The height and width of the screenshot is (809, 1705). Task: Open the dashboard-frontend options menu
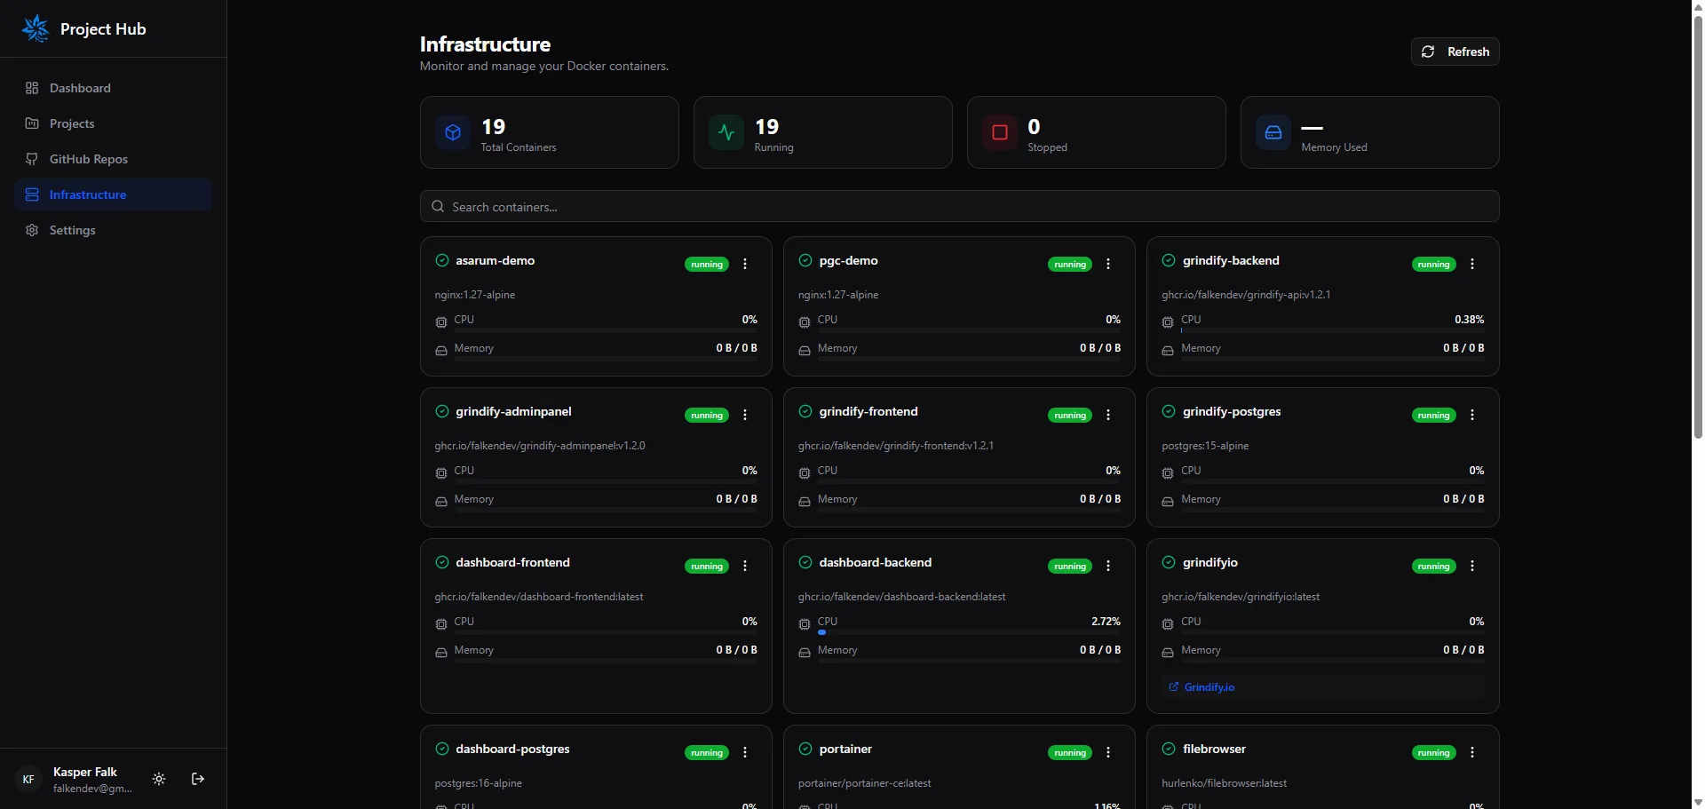click(x=745, y=566)
